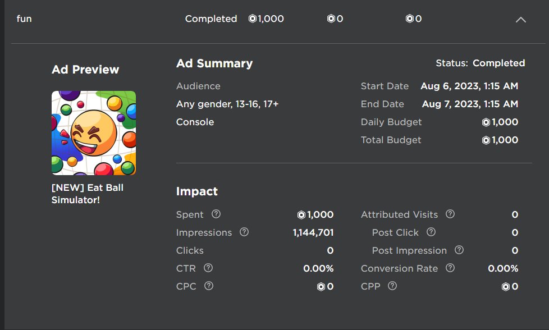This screenshot has height=330, width=549.
Task: Click the CPC question mark icon
Action: (209, 286)
